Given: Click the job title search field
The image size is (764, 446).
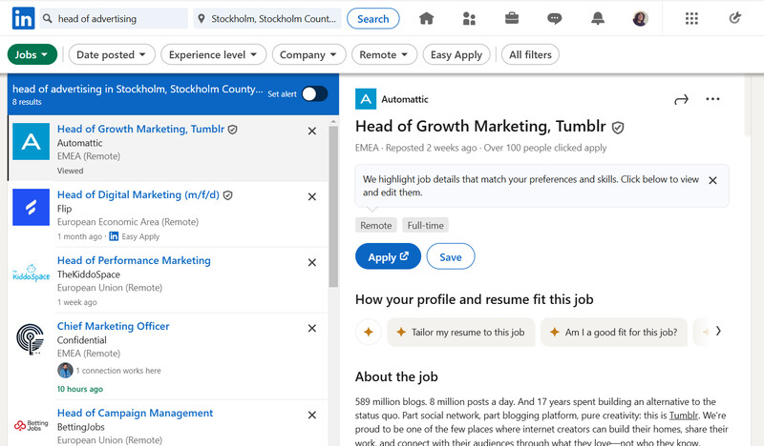Looking at the screenshot, I should 114,18.
